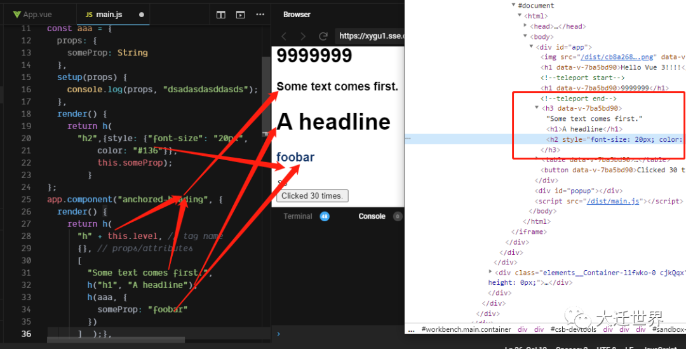Image resolution: width=686 pixels, height=349 pixels.
Task: Click the row actions ellipsis beside h2
Action: [408, 139]
